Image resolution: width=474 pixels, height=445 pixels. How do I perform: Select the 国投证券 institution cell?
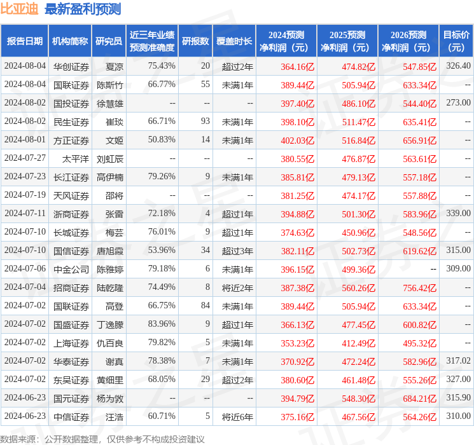(x=71, y=104)
